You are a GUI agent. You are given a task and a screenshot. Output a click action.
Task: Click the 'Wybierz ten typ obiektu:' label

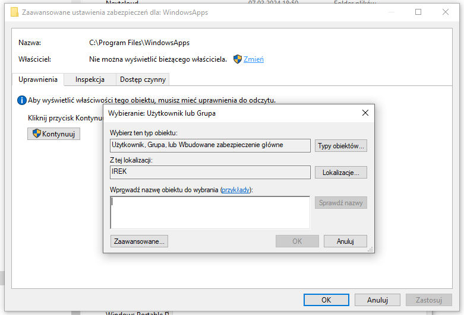[x=144, y=133]
